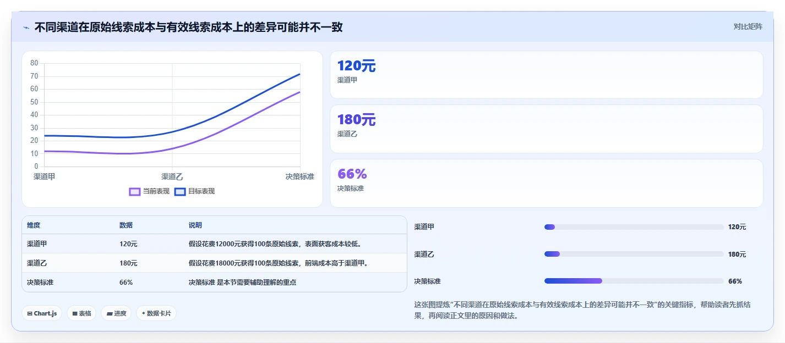Image resolution: width=785 pixels, height=343 pixels.
Task: Select the 180元 渠道乙 data card
Action: 546,129
